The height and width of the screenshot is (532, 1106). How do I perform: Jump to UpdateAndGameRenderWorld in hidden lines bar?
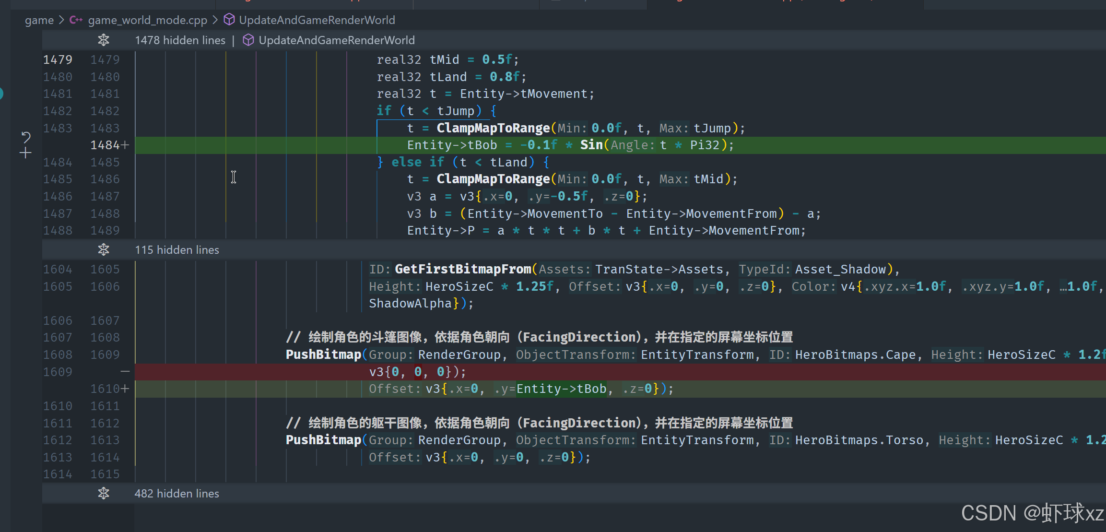pyautogui.click(x=336, y=40)
